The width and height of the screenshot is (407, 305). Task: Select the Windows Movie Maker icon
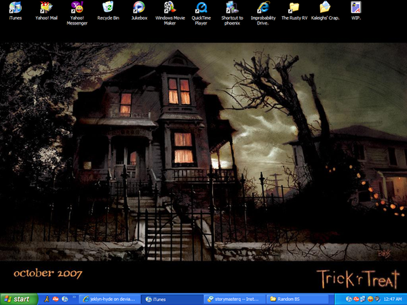(170, 13)
